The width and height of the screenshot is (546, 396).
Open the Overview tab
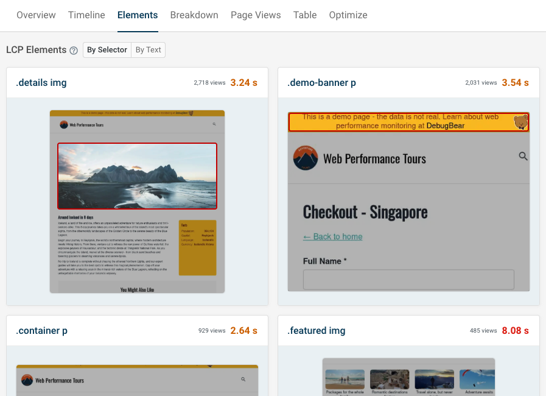pos(36,15)
